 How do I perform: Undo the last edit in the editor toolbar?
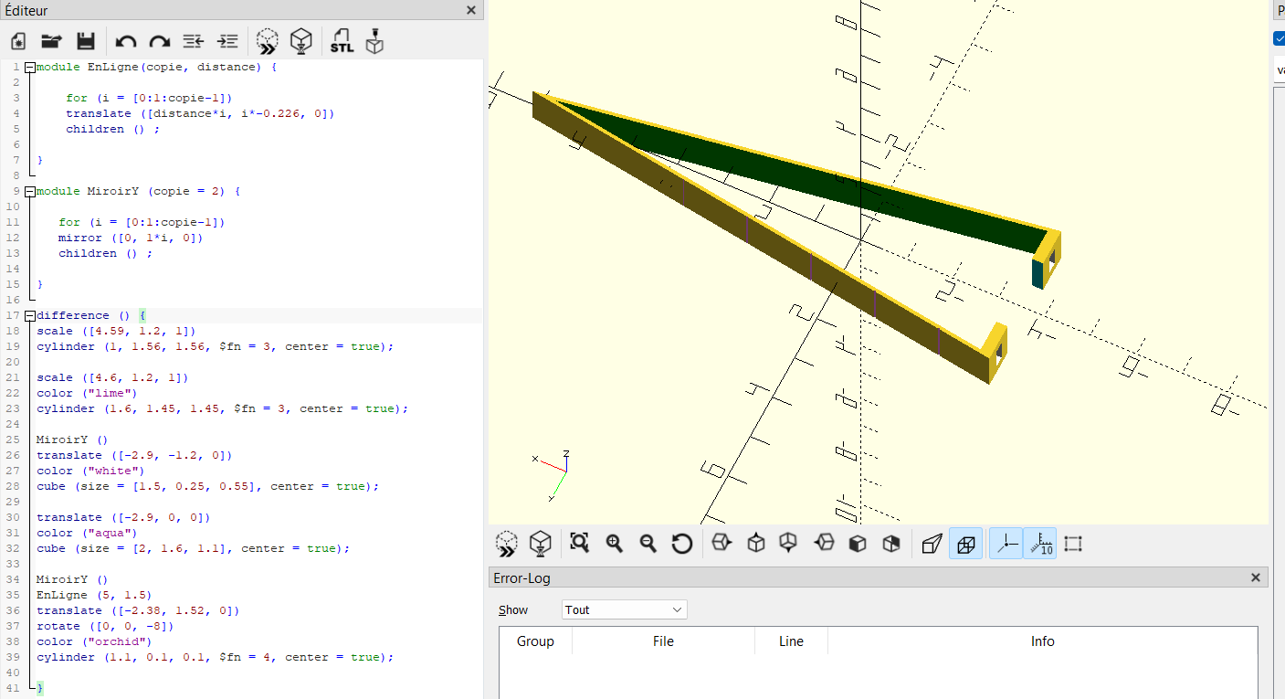[x=126, y=41]
